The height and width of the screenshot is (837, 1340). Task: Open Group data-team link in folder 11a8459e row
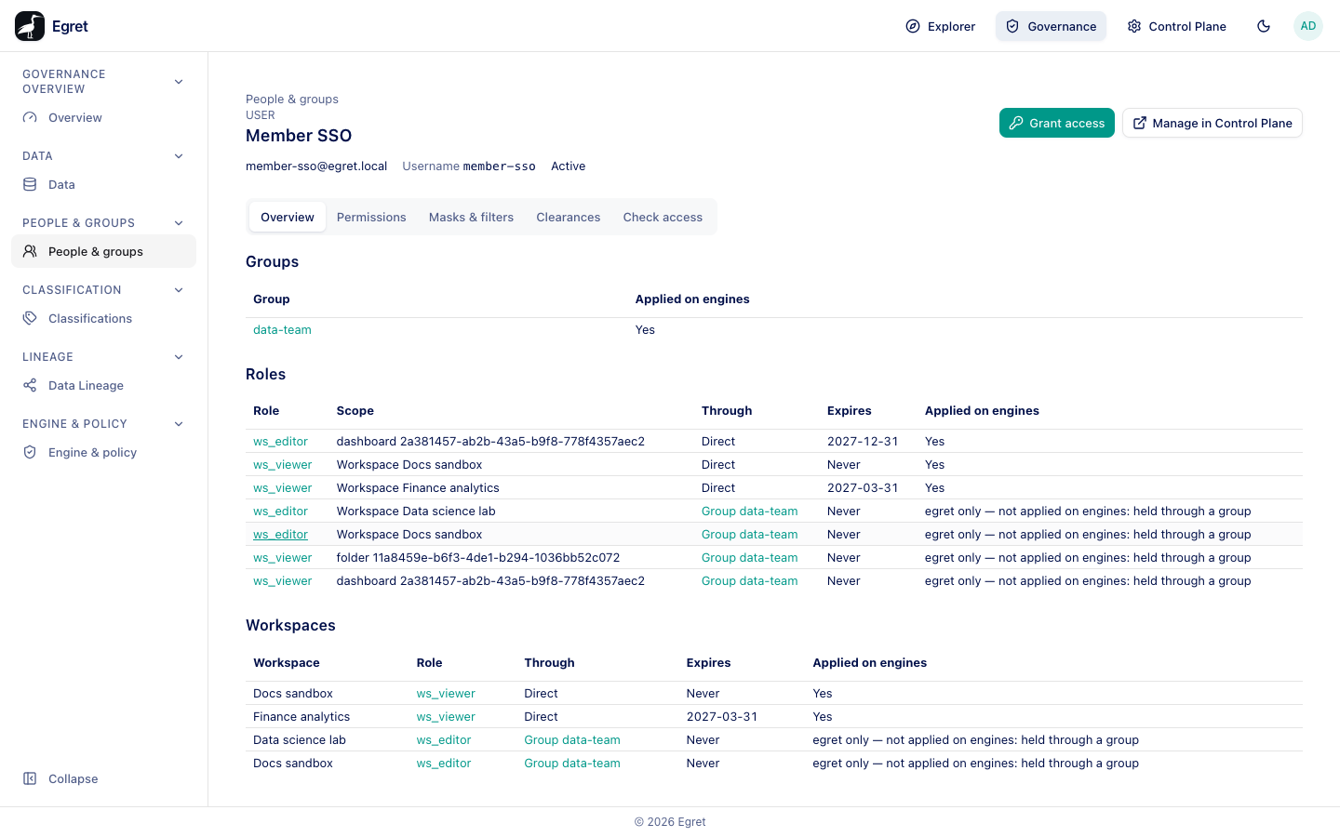coord(749,558)
